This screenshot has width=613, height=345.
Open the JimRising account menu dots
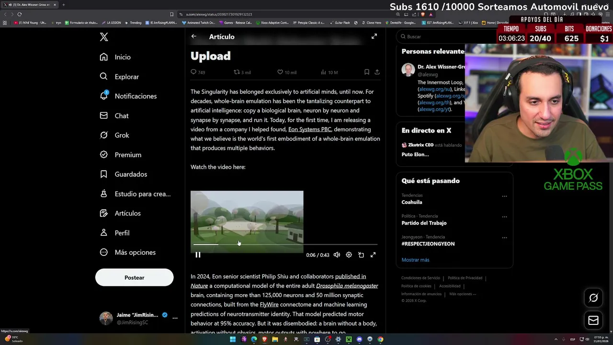tap(175, 318)
